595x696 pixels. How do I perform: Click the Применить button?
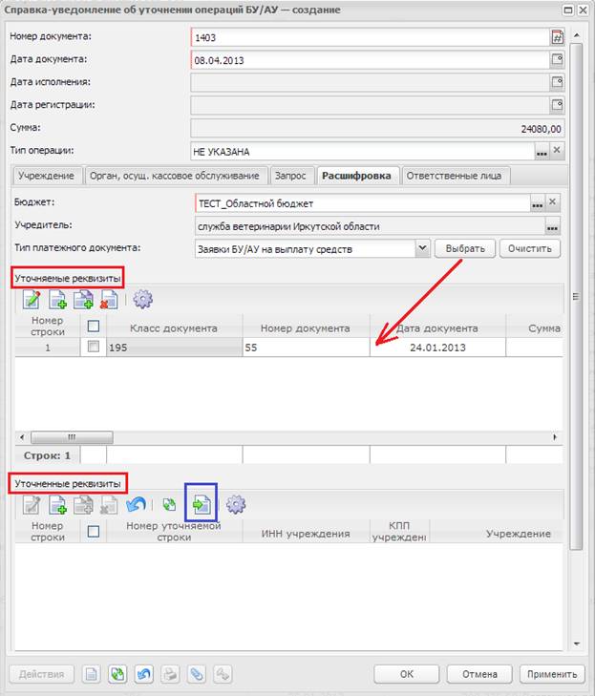coord(552,673)
